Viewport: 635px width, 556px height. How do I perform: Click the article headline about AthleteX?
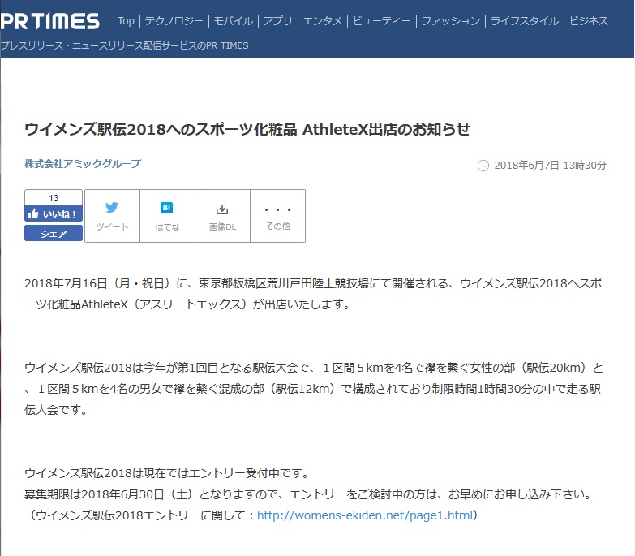click(x=247, y=129)
